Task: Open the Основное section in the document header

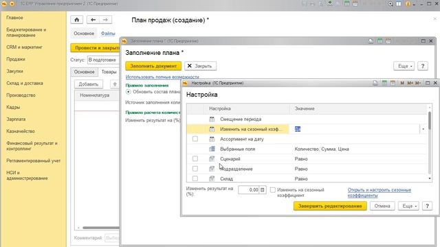Action: pos(84,34)
